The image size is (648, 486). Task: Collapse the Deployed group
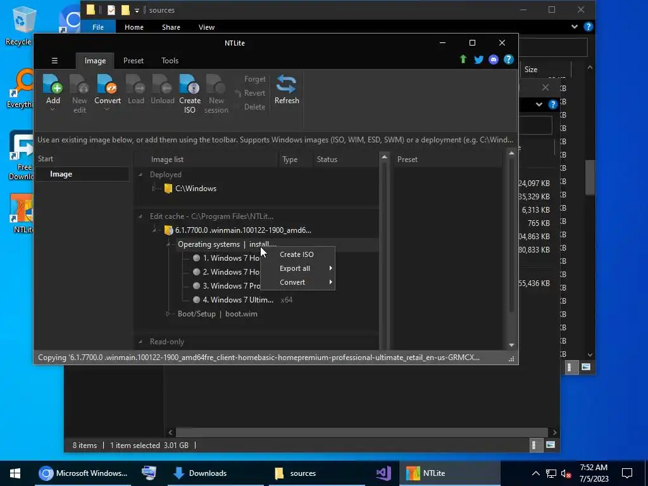click(x=140, y=175)
